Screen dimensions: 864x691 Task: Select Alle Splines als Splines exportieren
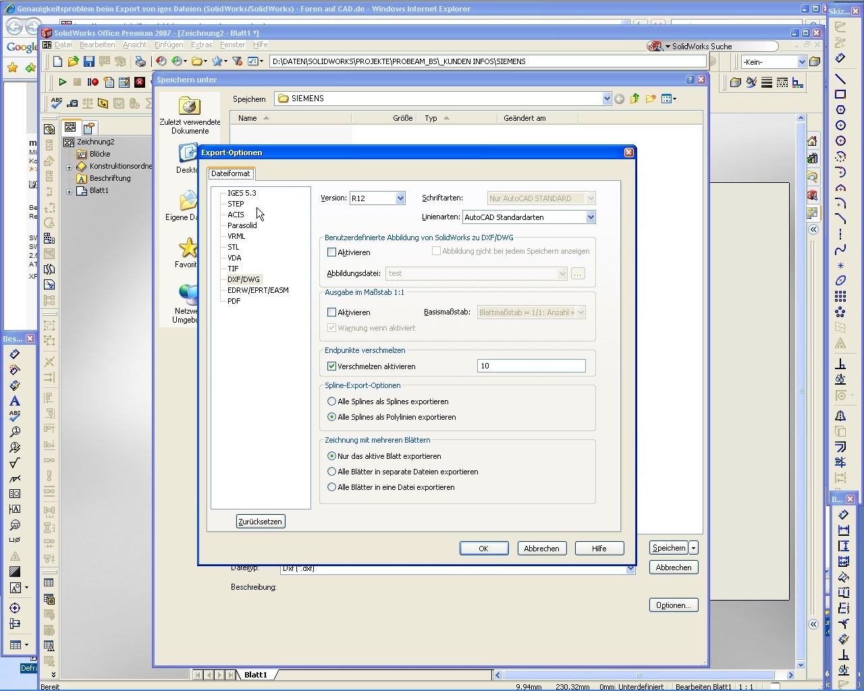click(x=331, y=402)
